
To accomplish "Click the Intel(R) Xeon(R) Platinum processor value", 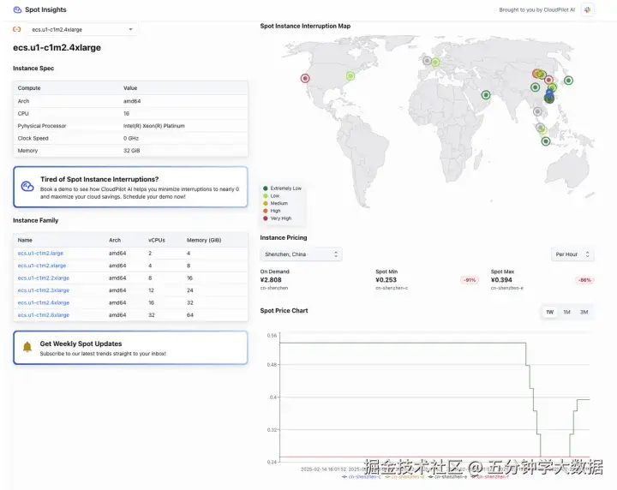I will coord(154,126).
